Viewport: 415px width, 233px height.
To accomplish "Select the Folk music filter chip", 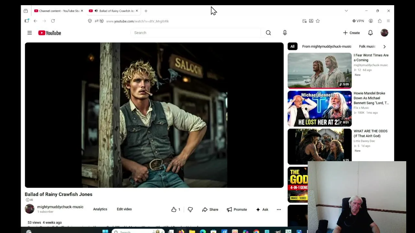I will tap(367, 47).
